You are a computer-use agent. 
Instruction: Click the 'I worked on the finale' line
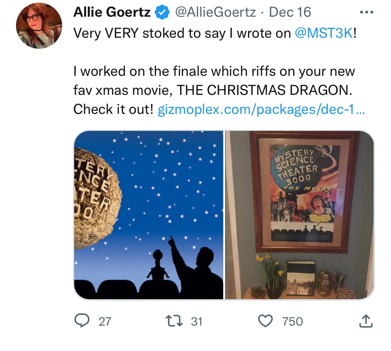[x=214, y=71]
